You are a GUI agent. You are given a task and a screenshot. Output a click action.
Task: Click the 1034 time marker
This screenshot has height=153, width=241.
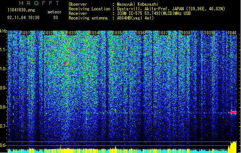(x=94, y=33)
